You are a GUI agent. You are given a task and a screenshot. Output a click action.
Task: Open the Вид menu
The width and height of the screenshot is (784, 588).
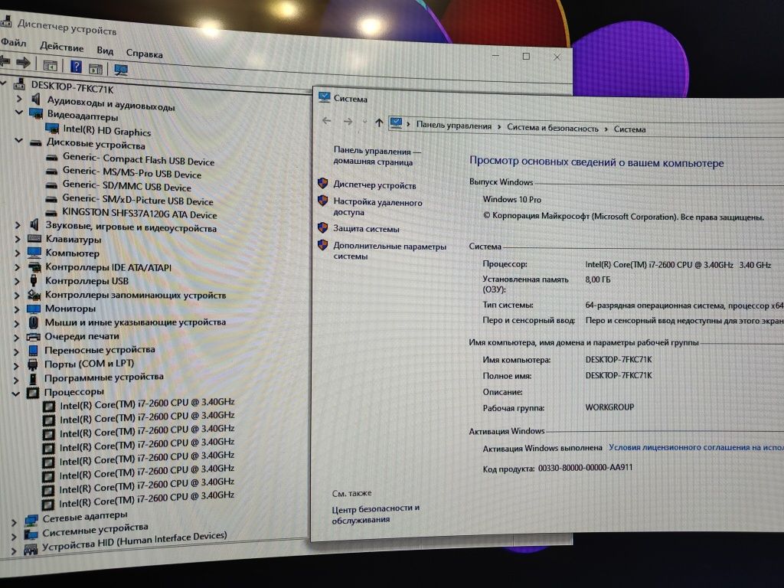click(x=105, y=51)
